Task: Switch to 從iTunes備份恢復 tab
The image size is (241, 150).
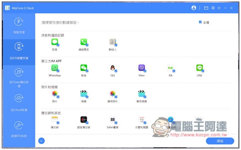Action: [19, 78]
